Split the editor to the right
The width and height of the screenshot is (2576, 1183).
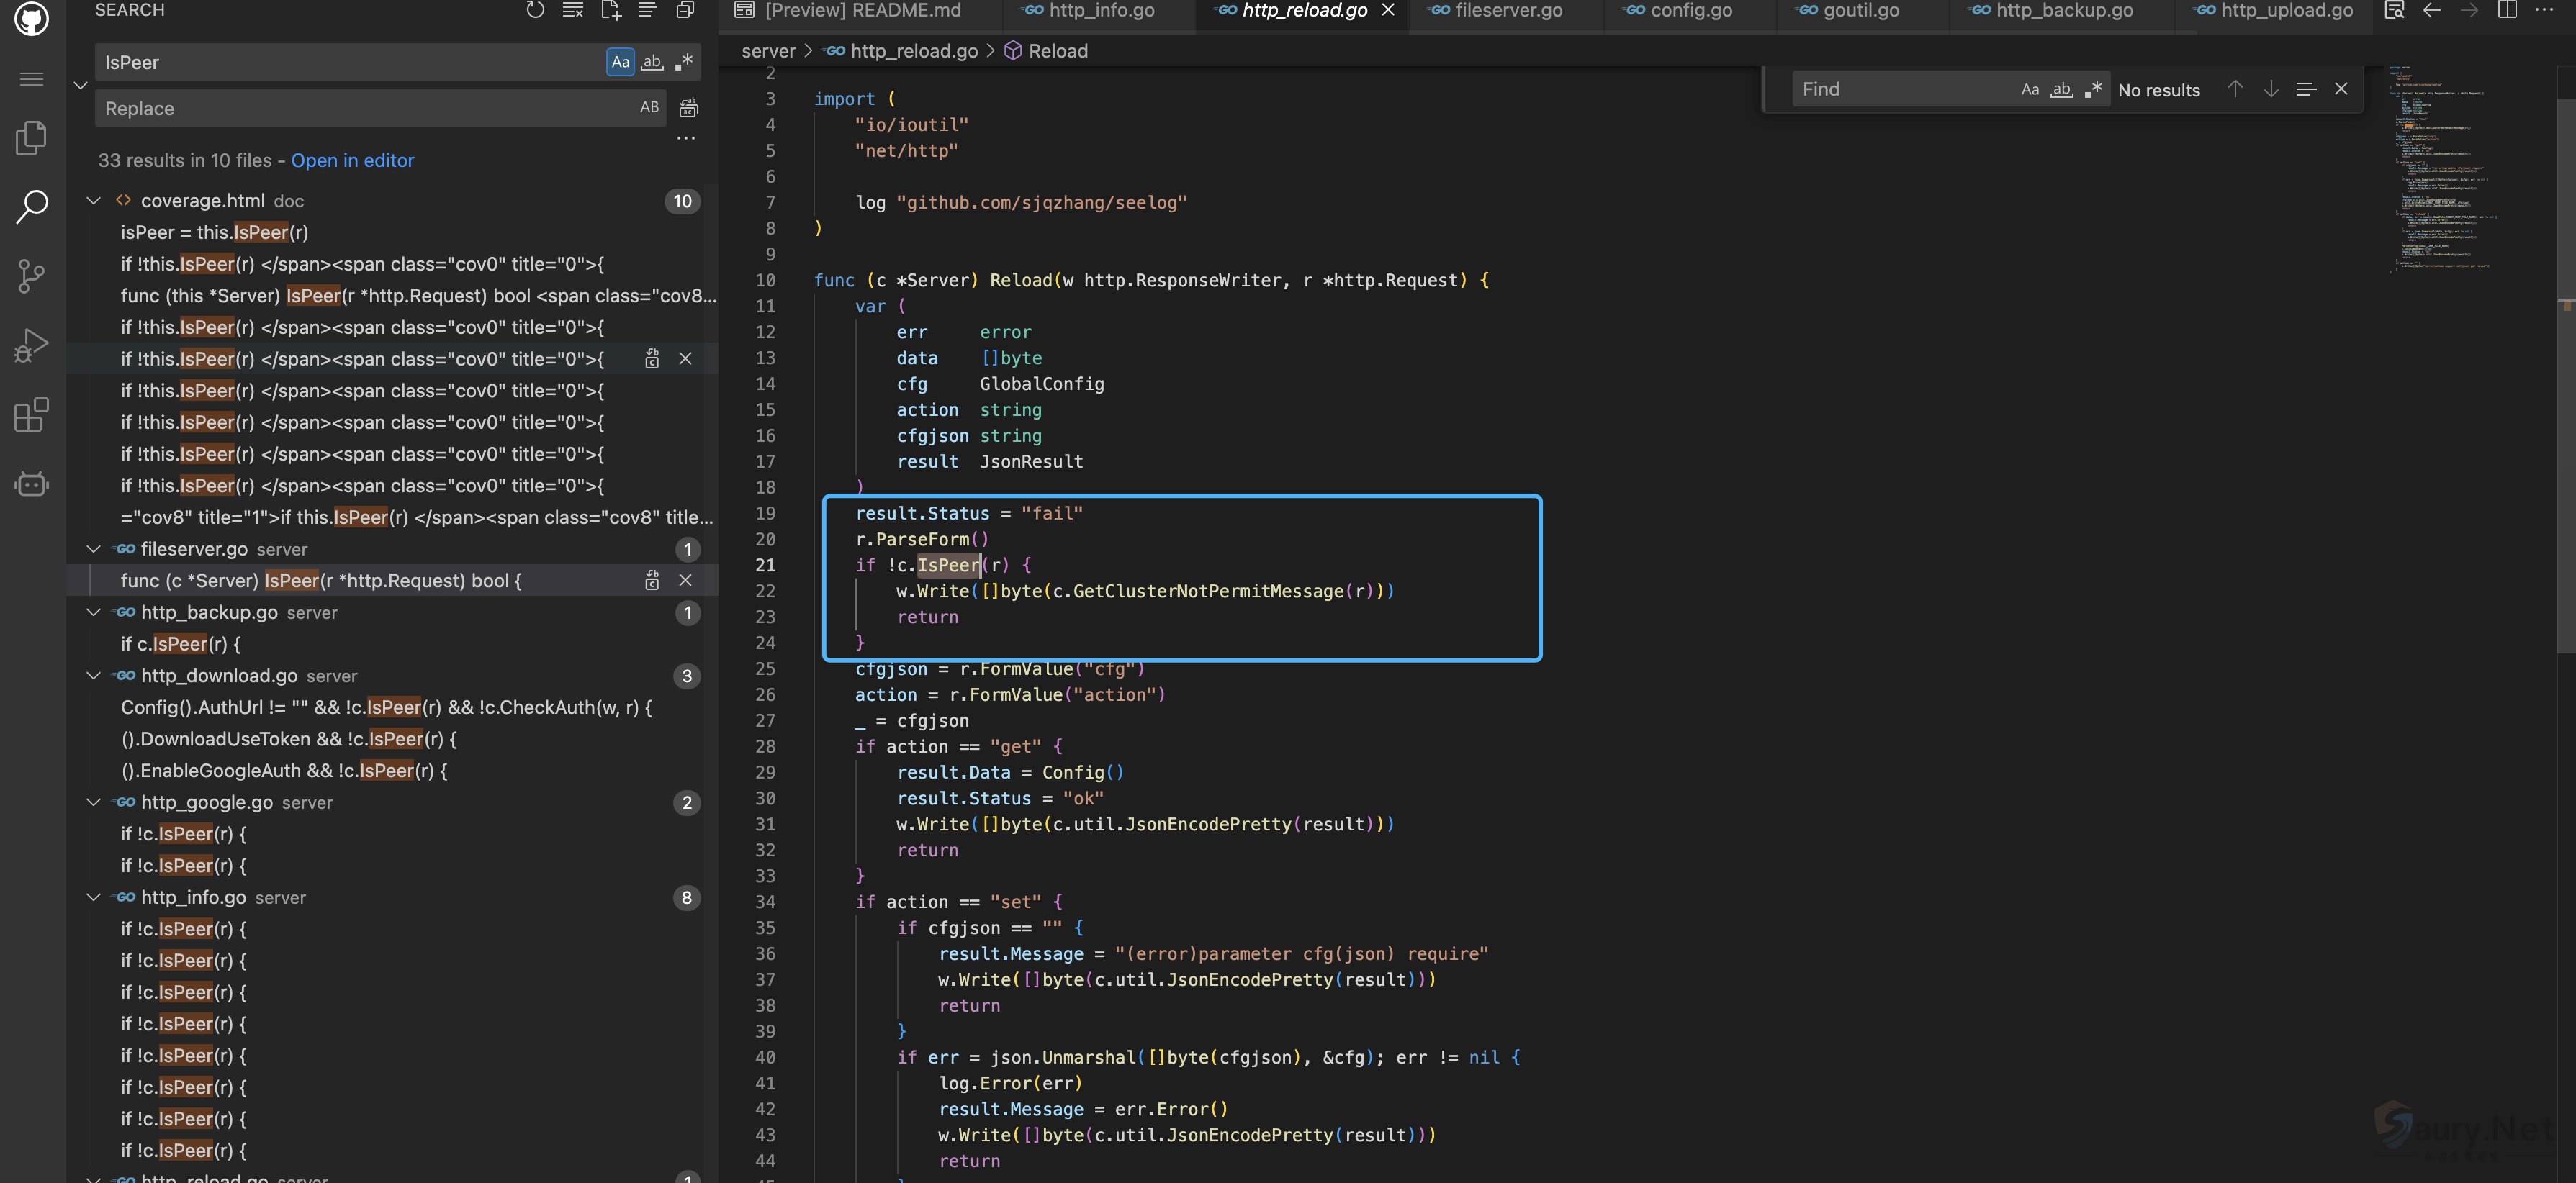coord(2507,10)
